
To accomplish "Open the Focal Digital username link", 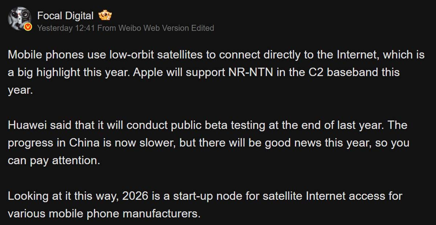I will click(x=65, y=16).
